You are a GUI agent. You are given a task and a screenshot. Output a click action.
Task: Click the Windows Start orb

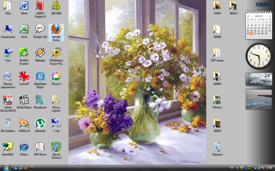[6, 168]
